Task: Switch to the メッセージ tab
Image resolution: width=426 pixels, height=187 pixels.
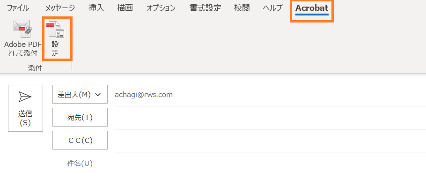Action: click(x=60, y=8)
